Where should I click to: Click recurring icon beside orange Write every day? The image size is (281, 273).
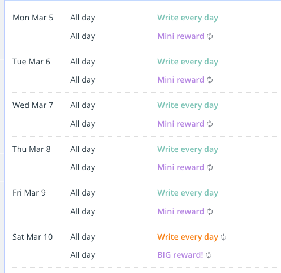(x=223, y=237)
